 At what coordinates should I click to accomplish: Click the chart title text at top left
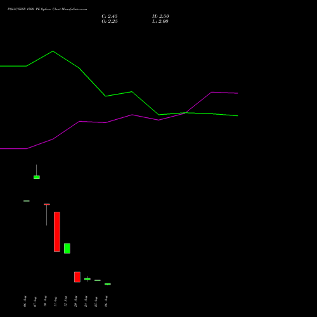[47, 9]
